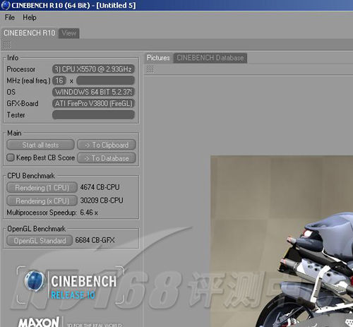Send results with To Database button
The height and width of the screenshot is (327, 353).
pyautogui.click(x=107, y=158)
